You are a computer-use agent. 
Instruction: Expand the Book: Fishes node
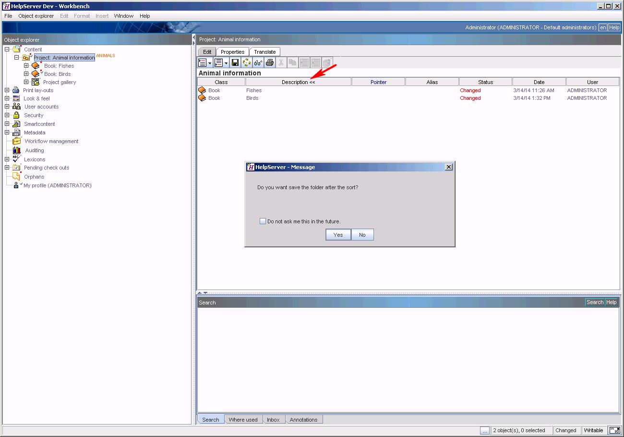click(26, 66)
